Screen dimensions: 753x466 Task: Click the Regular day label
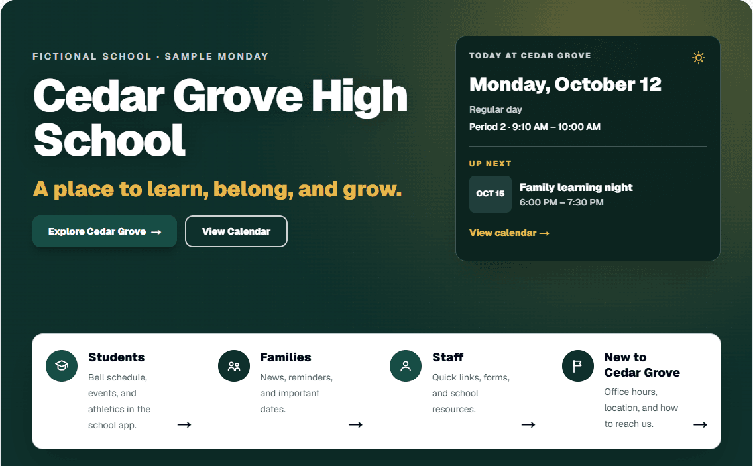coord(496,109)
